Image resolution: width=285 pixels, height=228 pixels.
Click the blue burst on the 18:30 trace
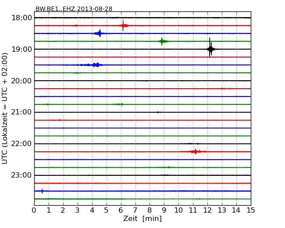point(99,33)
